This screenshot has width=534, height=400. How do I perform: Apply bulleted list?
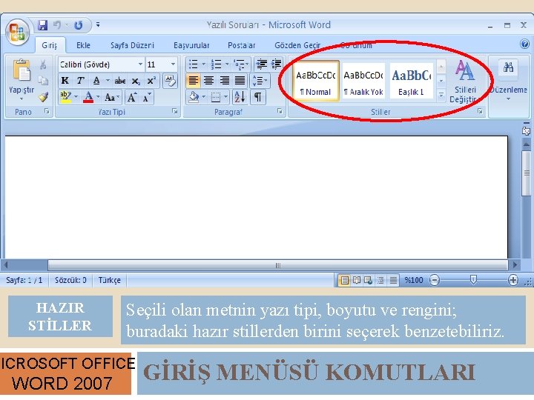[x=194, y=64]
